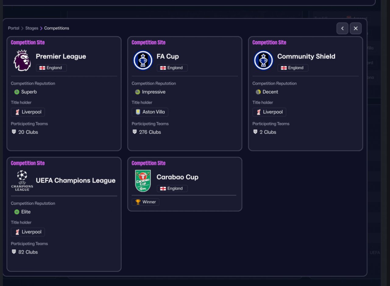Click the 82 Clubs participating teams entry
This screenshot has height=286, width=390.
(25, 252)
